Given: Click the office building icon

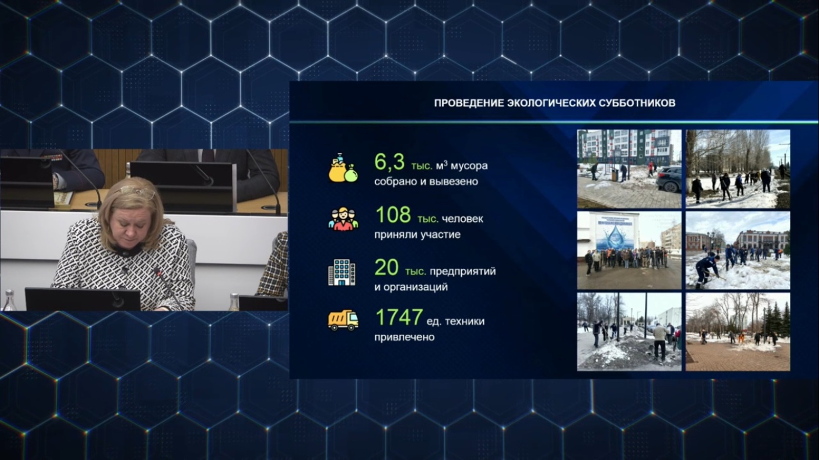Looking at the screenshot, I should coord(341,272).
